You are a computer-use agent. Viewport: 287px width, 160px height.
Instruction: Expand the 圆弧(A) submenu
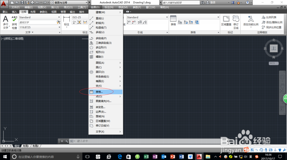(x=106, y=63)
